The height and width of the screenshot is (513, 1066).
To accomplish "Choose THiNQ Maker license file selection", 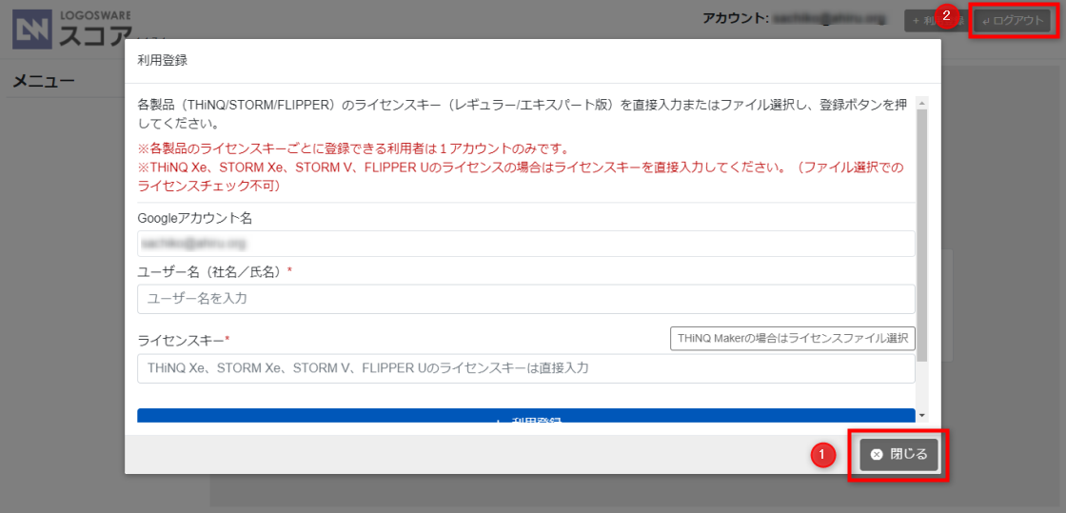I will click(792, 338).
